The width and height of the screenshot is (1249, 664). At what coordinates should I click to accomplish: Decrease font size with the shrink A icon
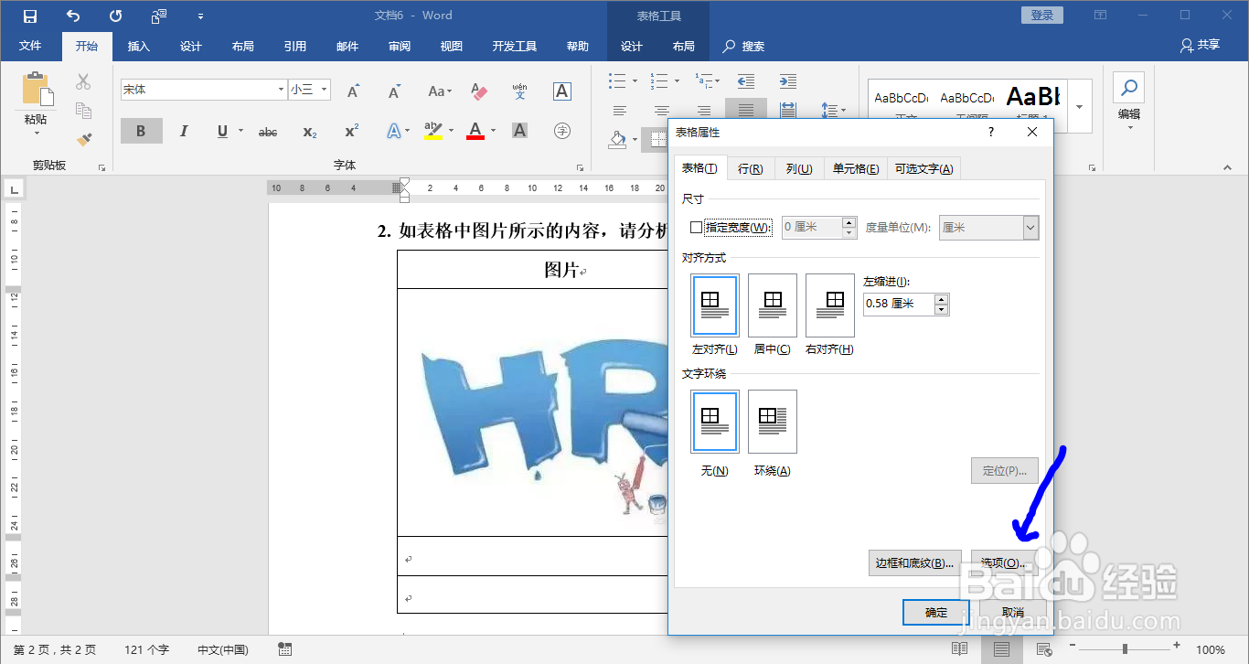[394, 91]
